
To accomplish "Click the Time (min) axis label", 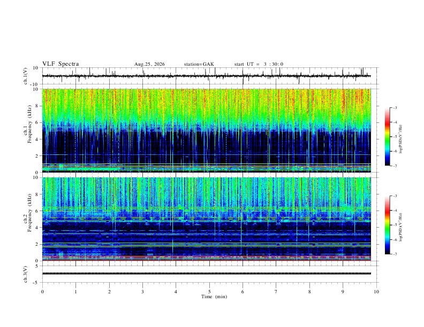I will click(214, 297).
